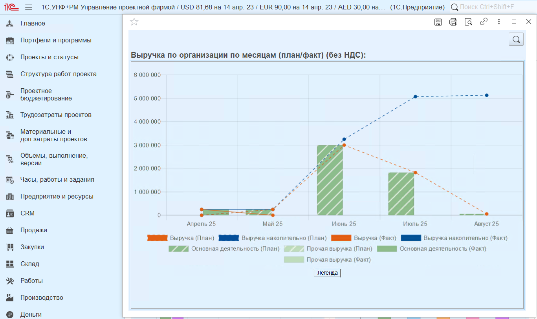Open the hamburger main menu icon

tap(28, 7)
